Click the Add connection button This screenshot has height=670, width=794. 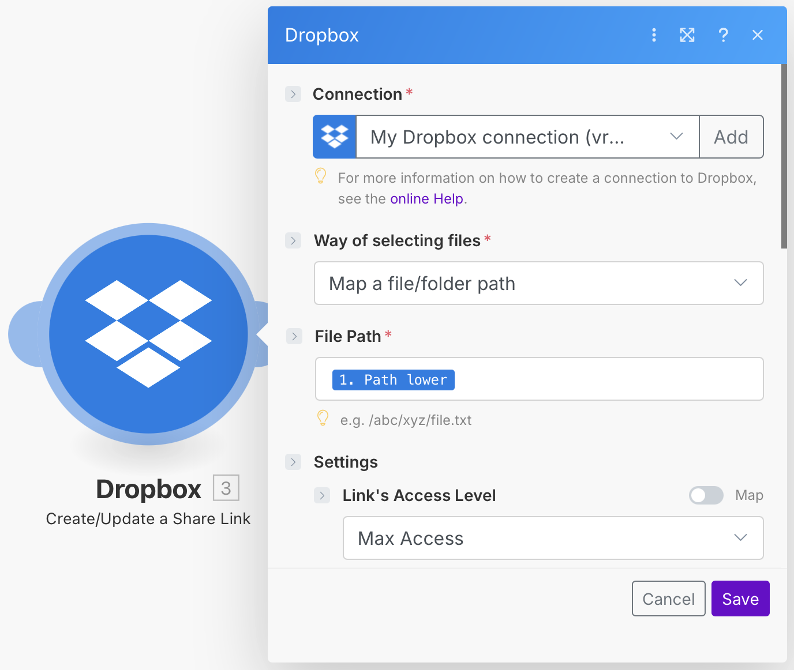coord(731,137)
